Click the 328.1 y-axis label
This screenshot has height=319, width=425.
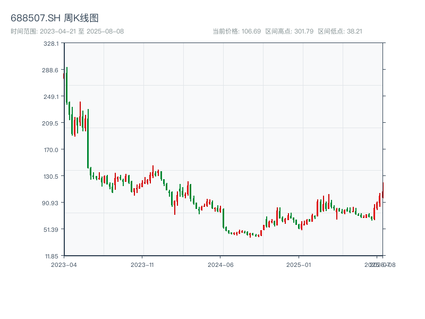click(51, 44)
